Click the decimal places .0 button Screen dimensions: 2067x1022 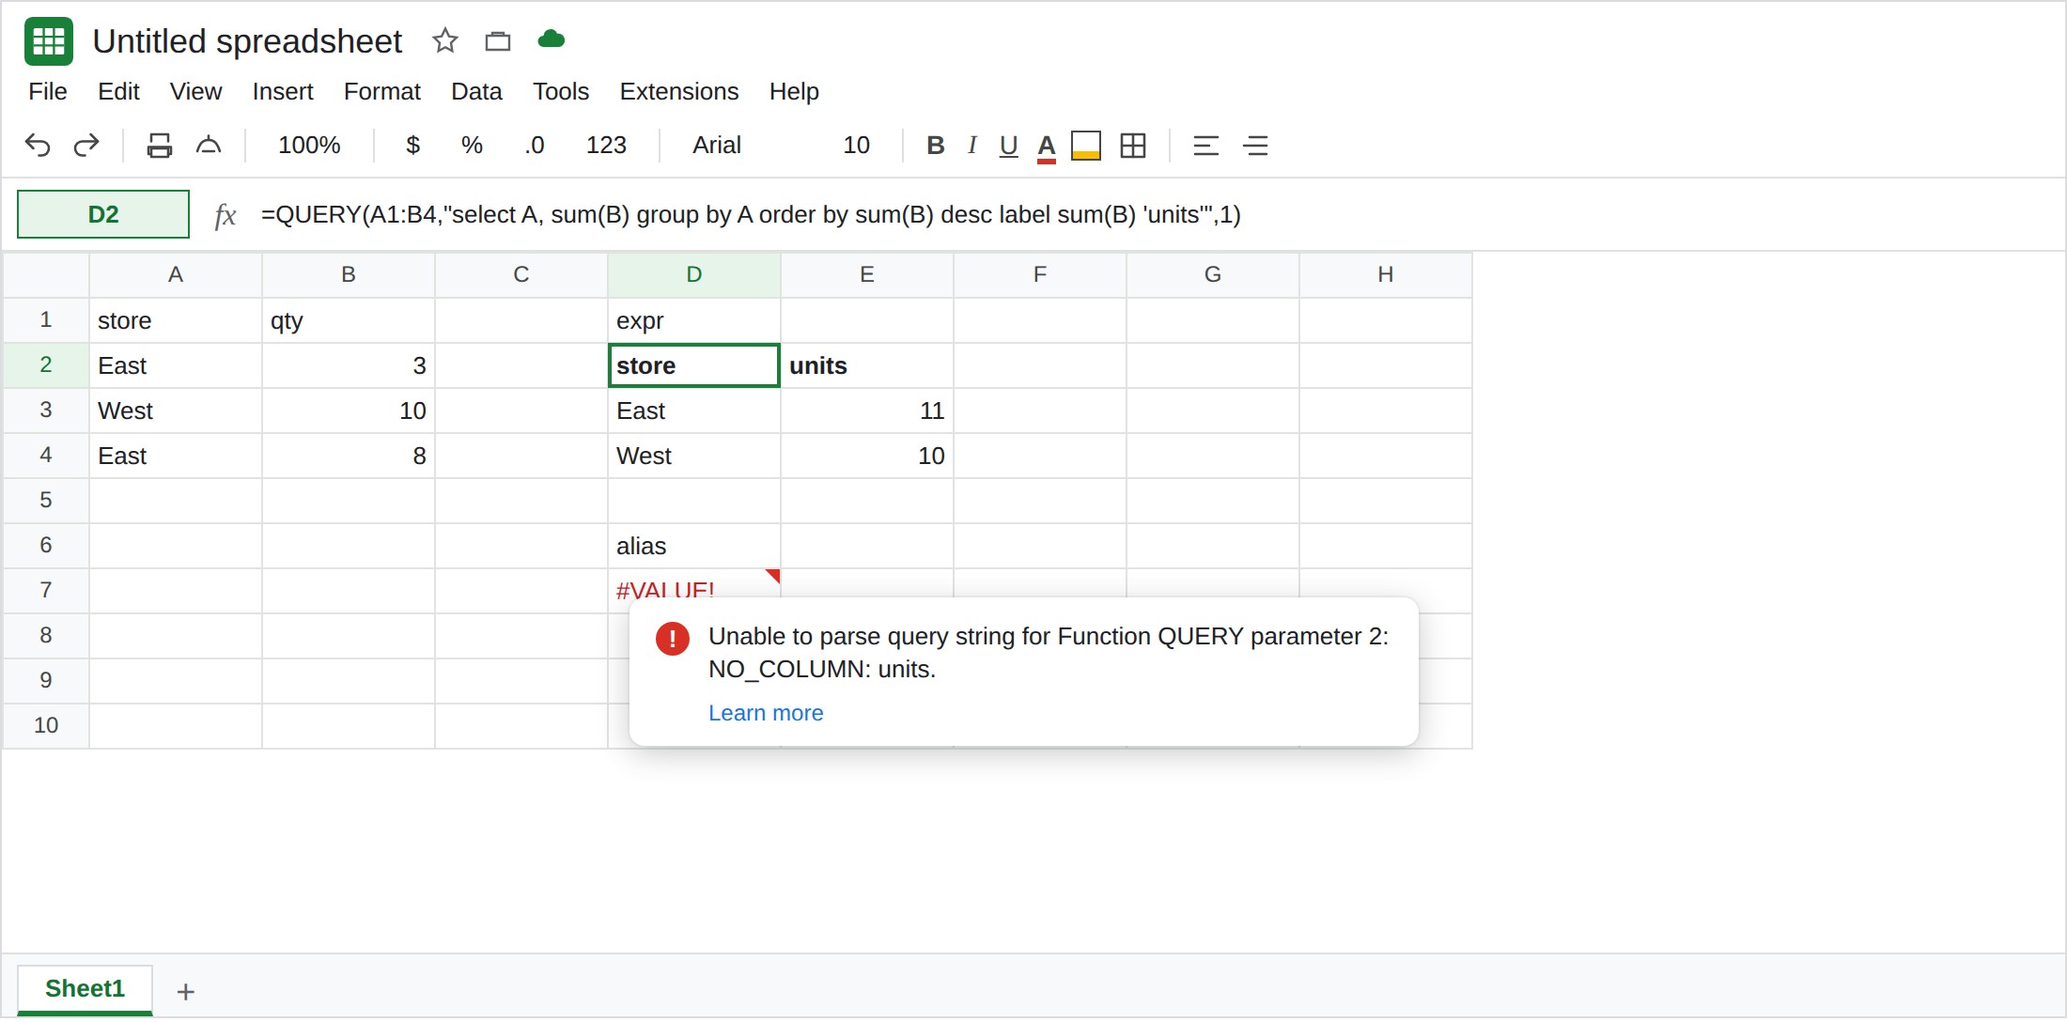tap(535, 146)
